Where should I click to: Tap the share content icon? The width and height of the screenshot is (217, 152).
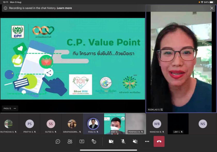point(82,141)
